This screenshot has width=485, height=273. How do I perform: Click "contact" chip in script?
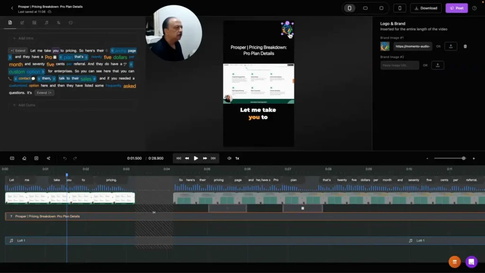pos(25,78)
